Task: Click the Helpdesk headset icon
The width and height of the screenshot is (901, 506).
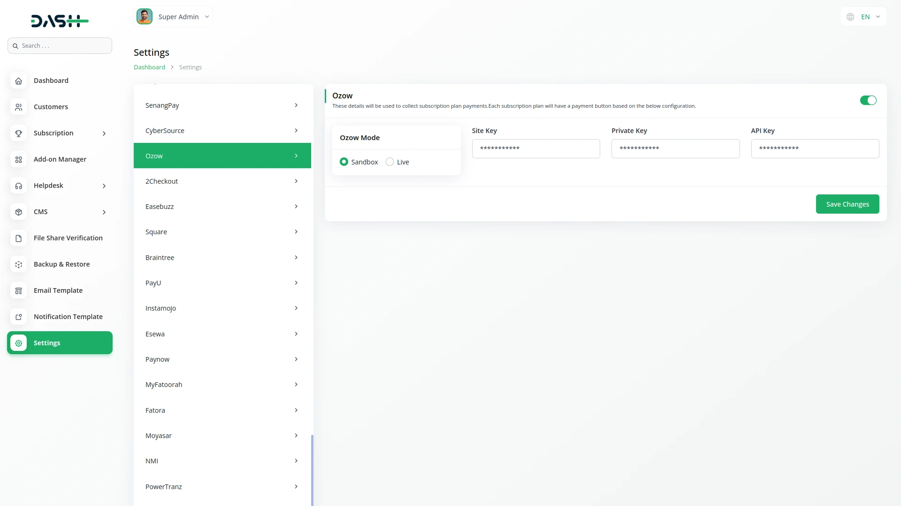Action: 18,186
